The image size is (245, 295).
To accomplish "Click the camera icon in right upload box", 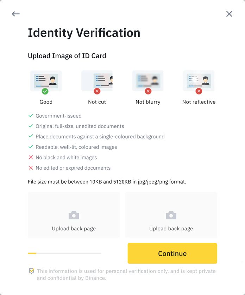I will (x=171, y=215).
